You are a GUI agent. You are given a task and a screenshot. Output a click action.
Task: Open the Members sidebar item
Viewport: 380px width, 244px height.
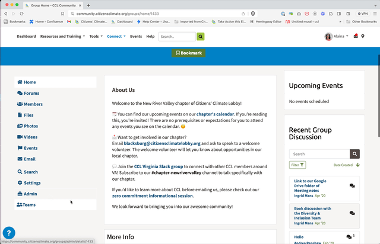pyautogui.click(x=55, y=104)
